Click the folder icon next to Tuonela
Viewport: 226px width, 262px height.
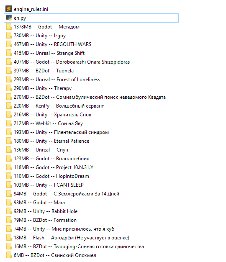pos(9,70)
